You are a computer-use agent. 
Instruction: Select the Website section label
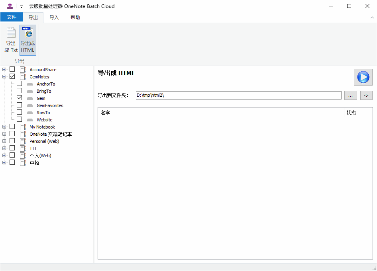point(45,120)
